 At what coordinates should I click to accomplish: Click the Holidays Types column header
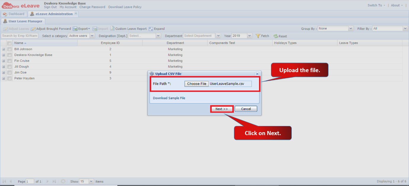[x=305, y=43]
